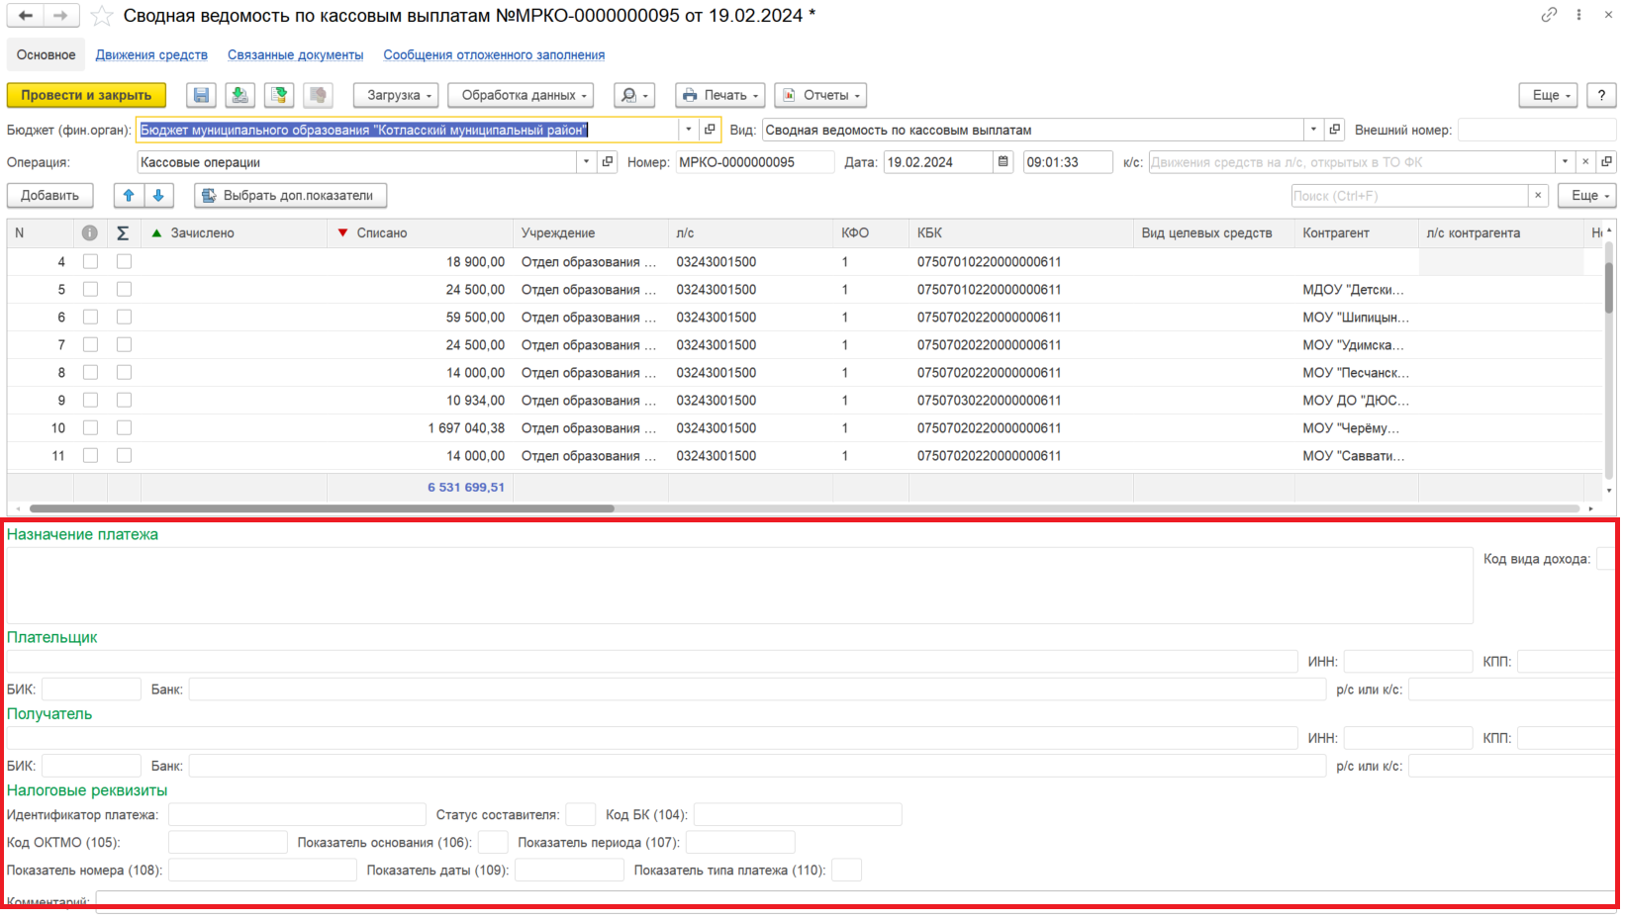The width and height of the screenshot is (1625, 921).
Task: Expand the Загрузка dropdown button
Action: point(396,95)
